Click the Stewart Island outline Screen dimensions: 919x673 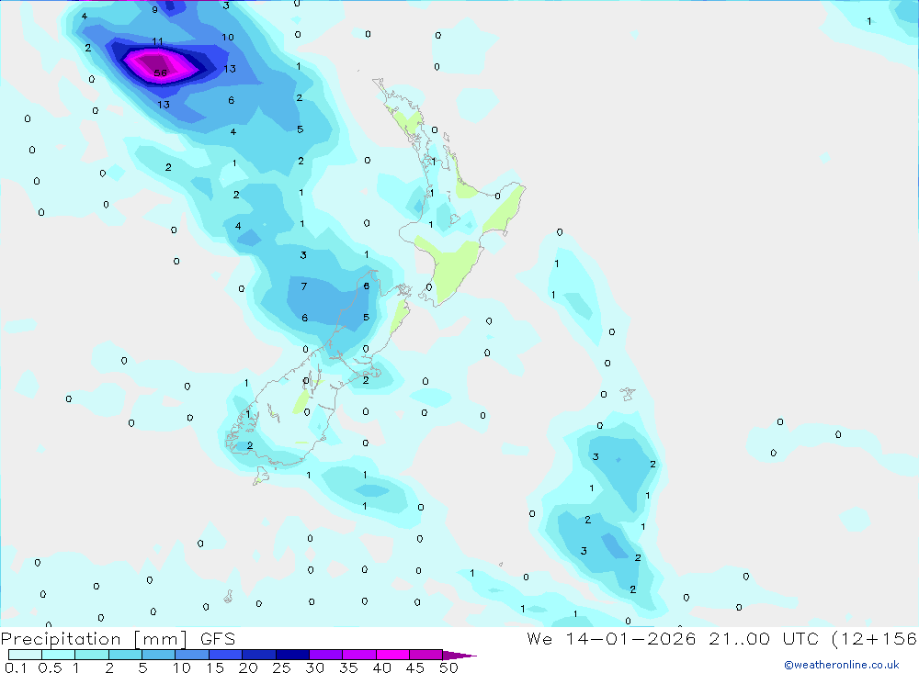[261, 476]
